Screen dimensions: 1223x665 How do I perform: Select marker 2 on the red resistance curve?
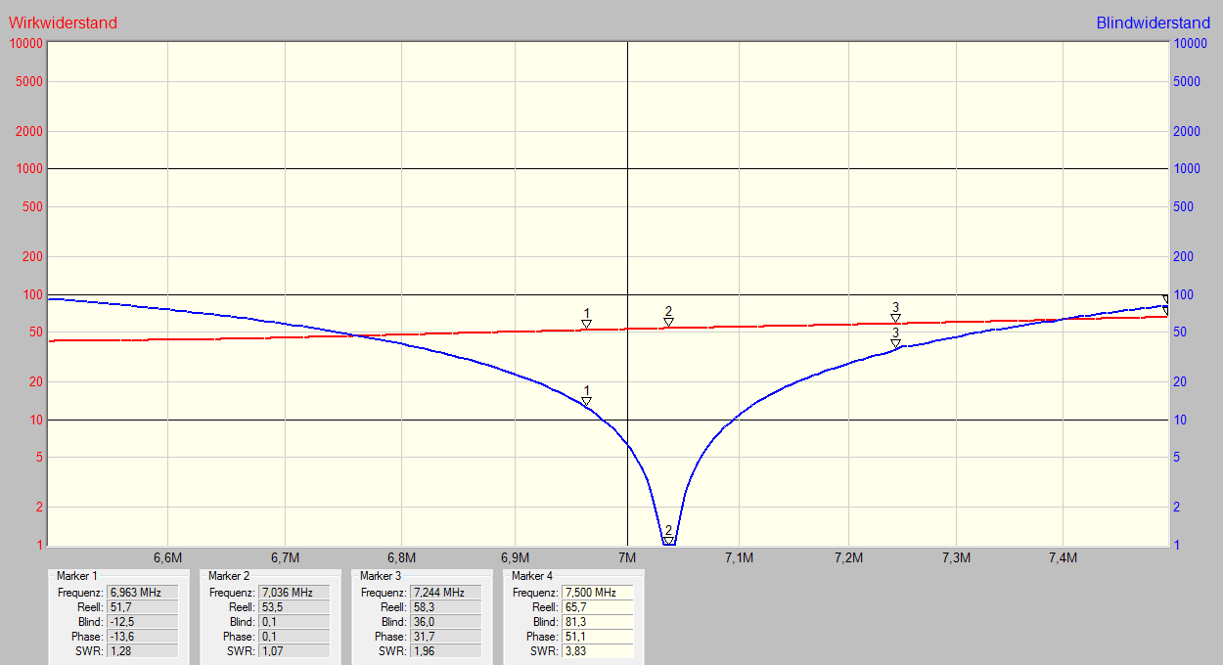[668, 322]
